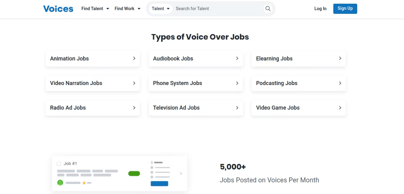The image size is (404, 194).
Task: Click the chevron on Podcasting Jobs card
Action: (x=340, y=83)
